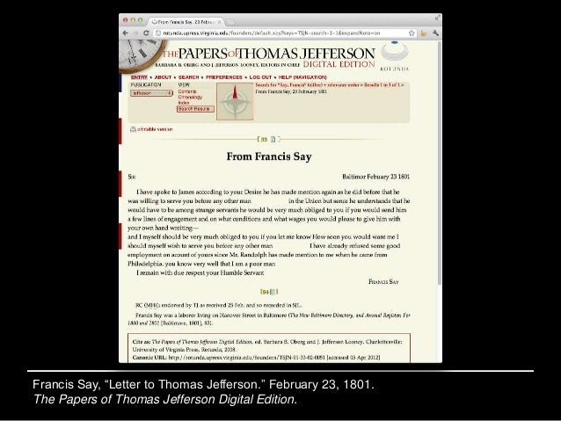Click the fullscreen arrows icon in title bar
561x421 pixels.
click(x=438, y=18)
